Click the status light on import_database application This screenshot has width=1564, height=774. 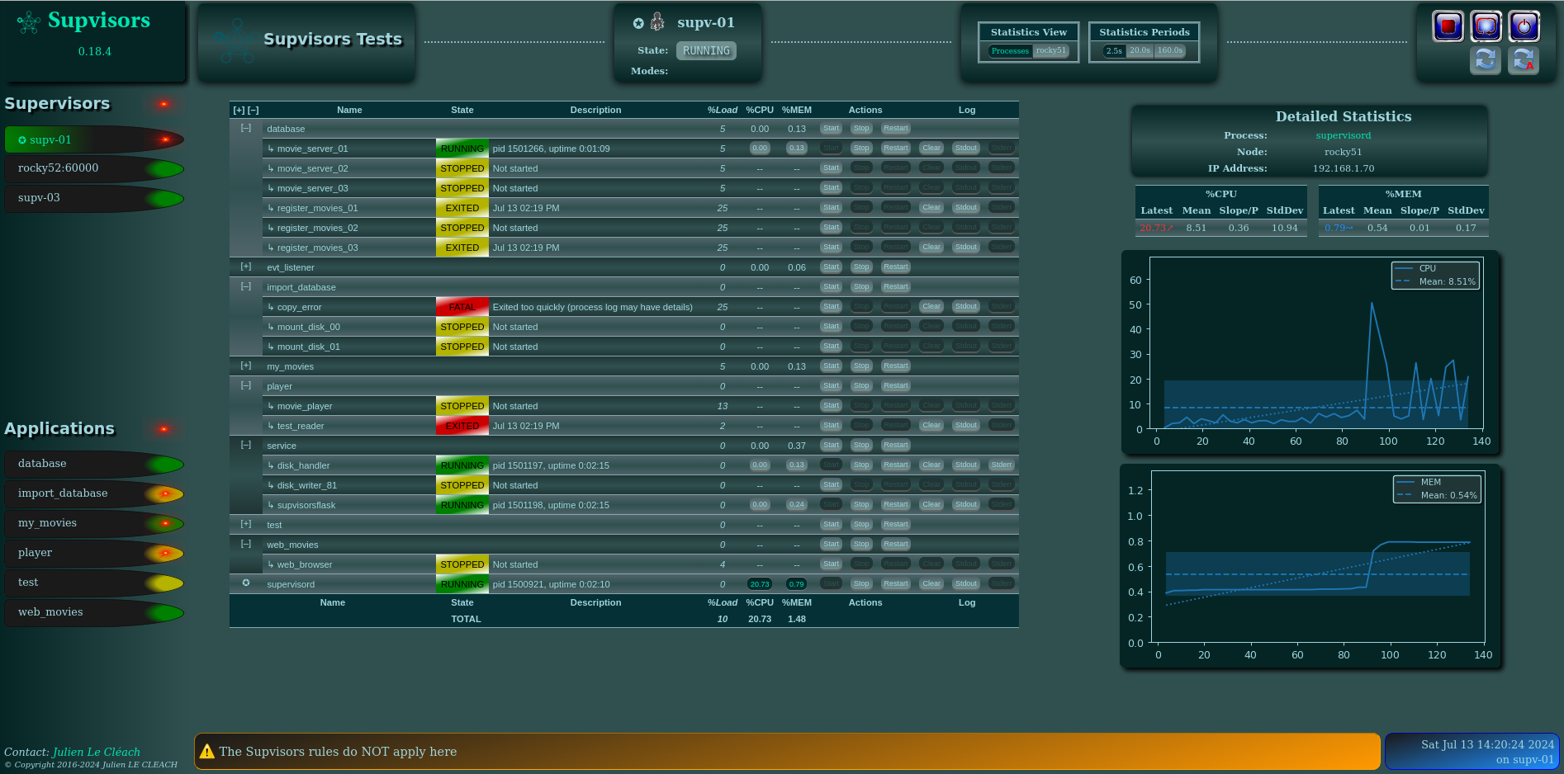[165, 494]
